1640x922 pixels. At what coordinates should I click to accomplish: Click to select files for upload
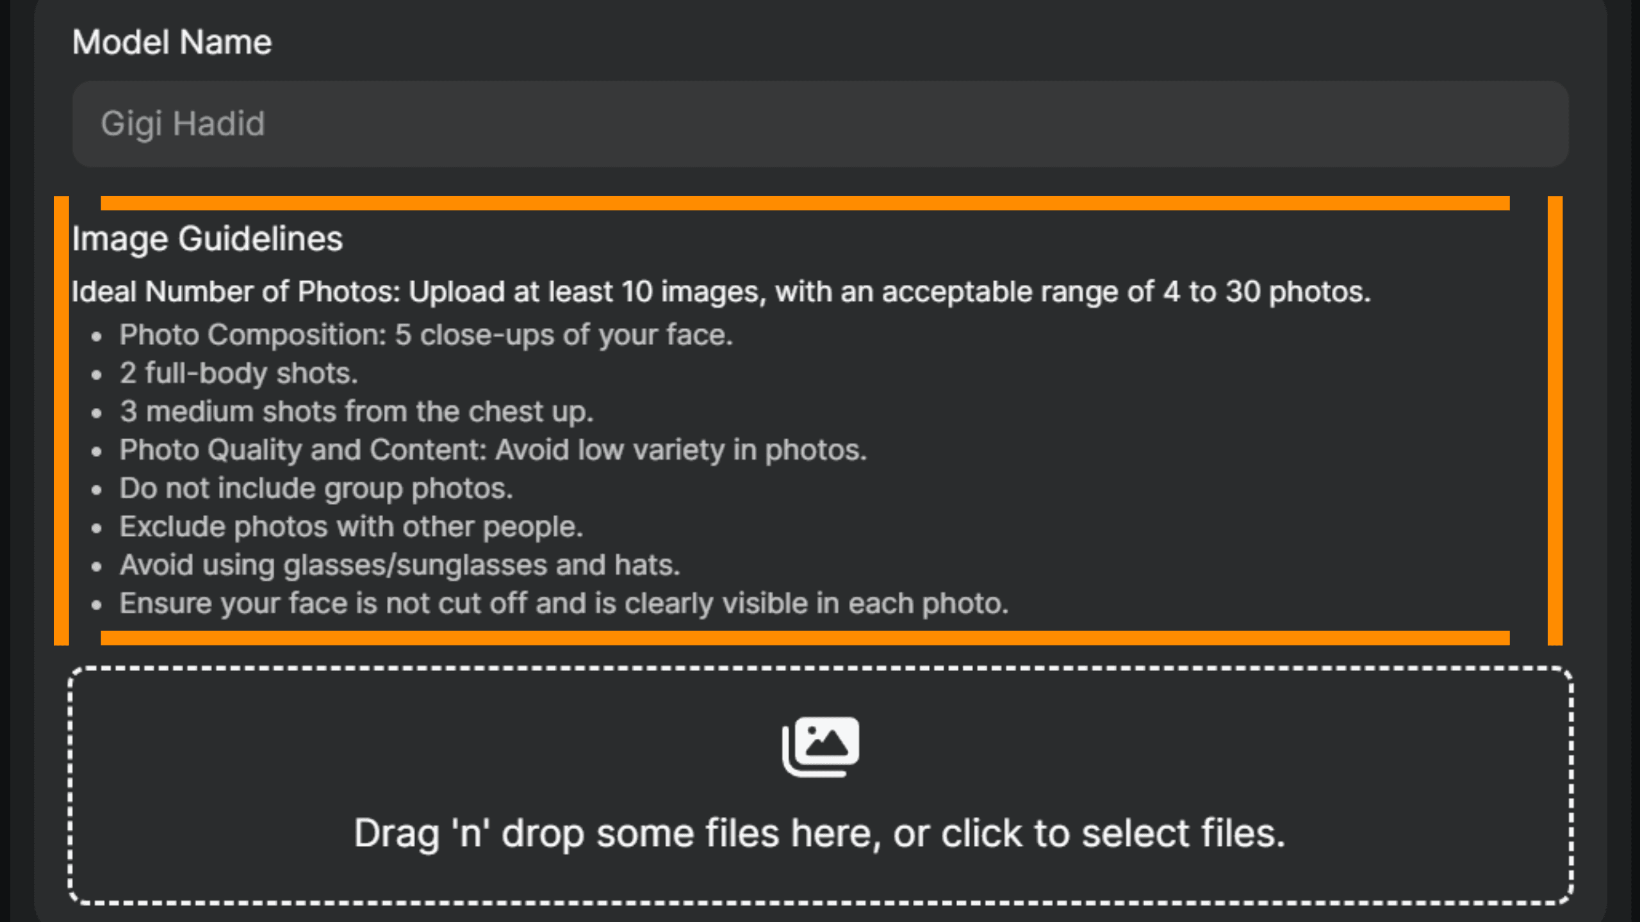coord(820,832)
